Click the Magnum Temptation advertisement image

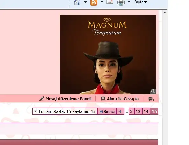coord(108,55)
